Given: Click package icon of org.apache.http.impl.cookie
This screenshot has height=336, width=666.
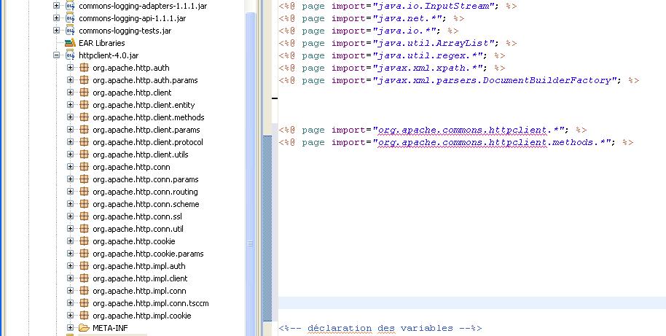Looking at the screenshot, I should pyautogui.click(x=84, y=315).
